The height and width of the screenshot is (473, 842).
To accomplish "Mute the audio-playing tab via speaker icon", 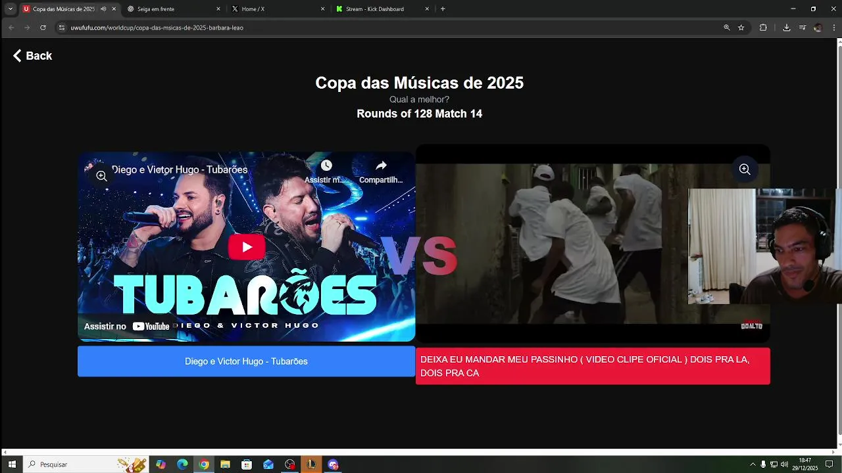I will (103, 9).
